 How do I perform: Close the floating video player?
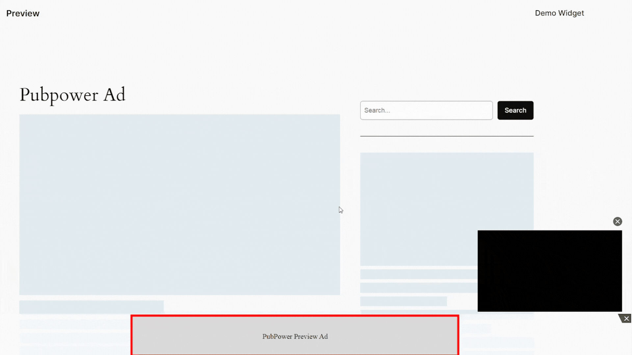tap(618, 222)
